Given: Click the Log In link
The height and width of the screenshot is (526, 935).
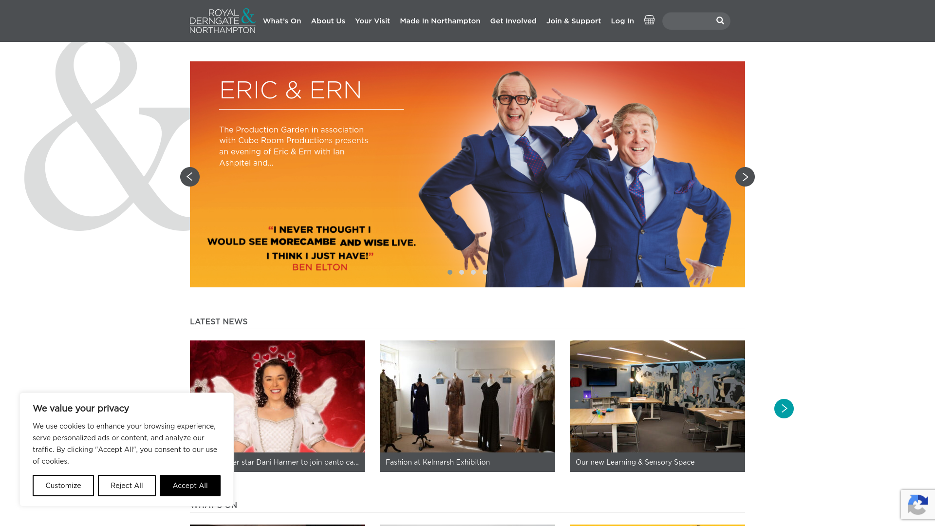Looking at the screenshot, I should tap(622, 21).
